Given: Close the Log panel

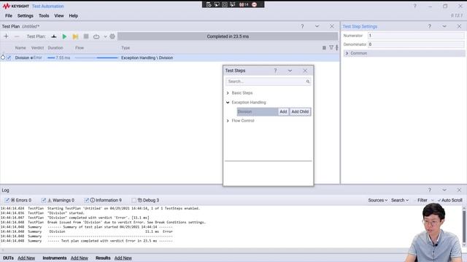Looking at the screenshot, I should 459,190.
